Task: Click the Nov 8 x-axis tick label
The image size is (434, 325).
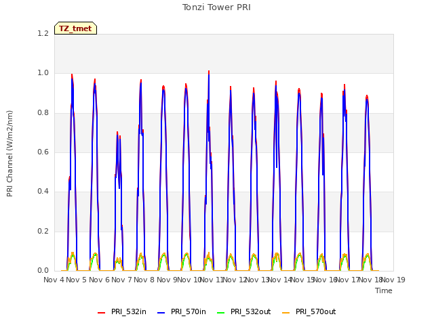Action: pos(144,280)
